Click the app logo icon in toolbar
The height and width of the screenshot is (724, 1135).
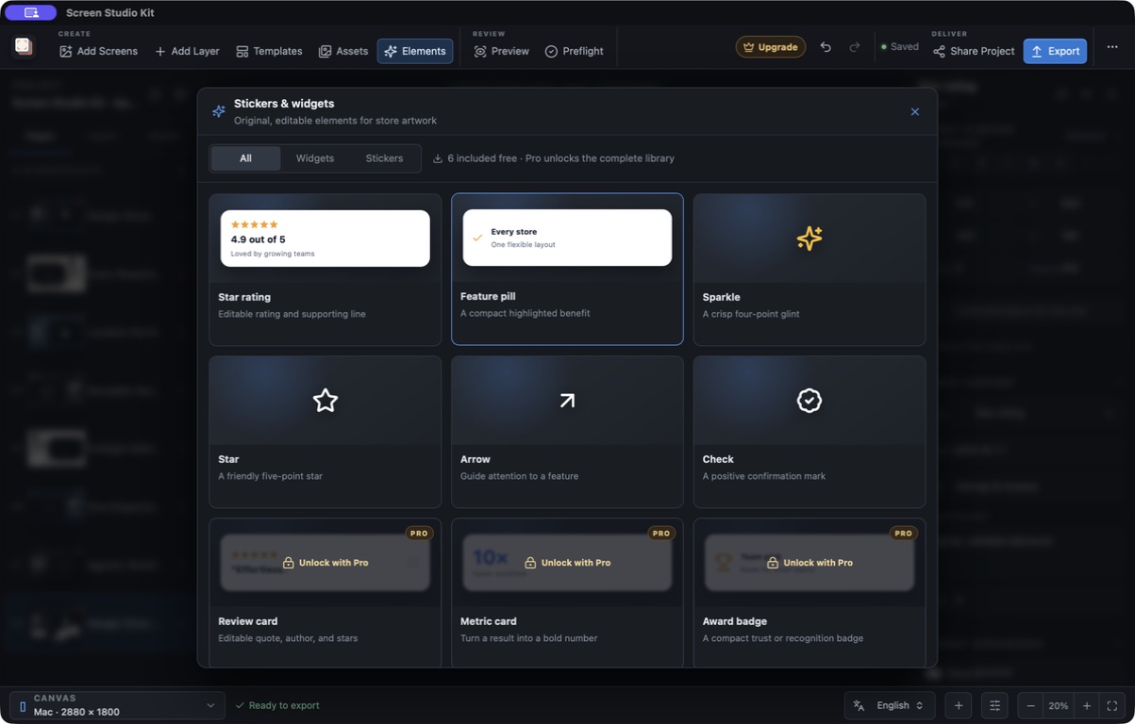(24, 46)
